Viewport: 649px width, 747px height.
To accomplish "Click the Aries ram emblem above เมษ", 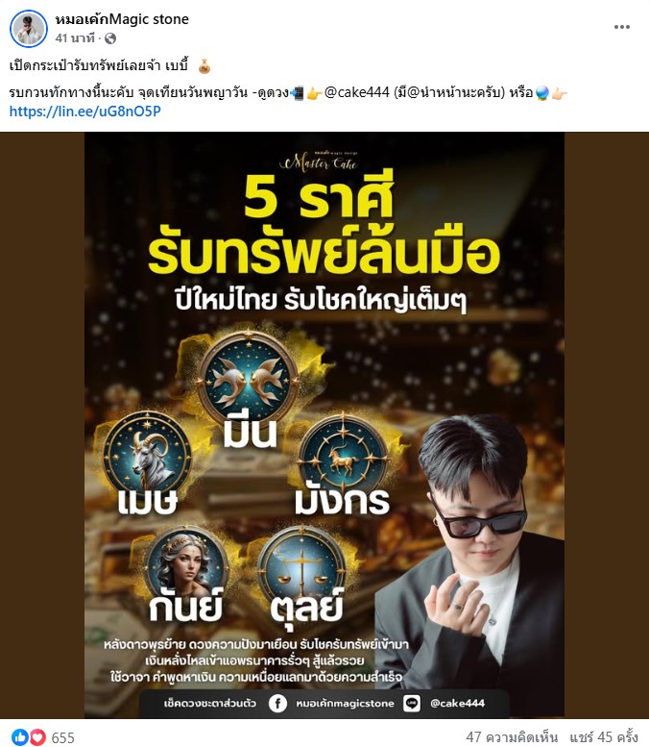I will (149, 453).
